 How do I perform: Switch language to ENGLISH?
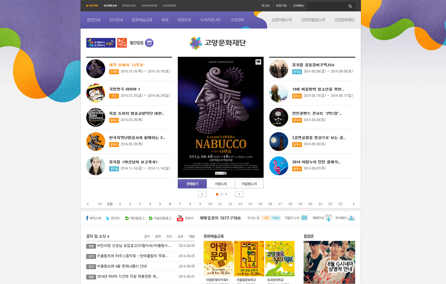click(x=129, y=6)
